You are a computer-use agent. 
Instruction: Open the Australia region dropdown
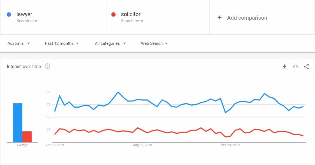19,43
